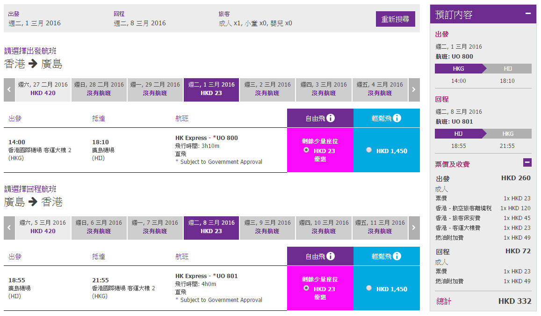
Task: Click info icon next to outbound 自由飛 header
Action: click(331, 118)
